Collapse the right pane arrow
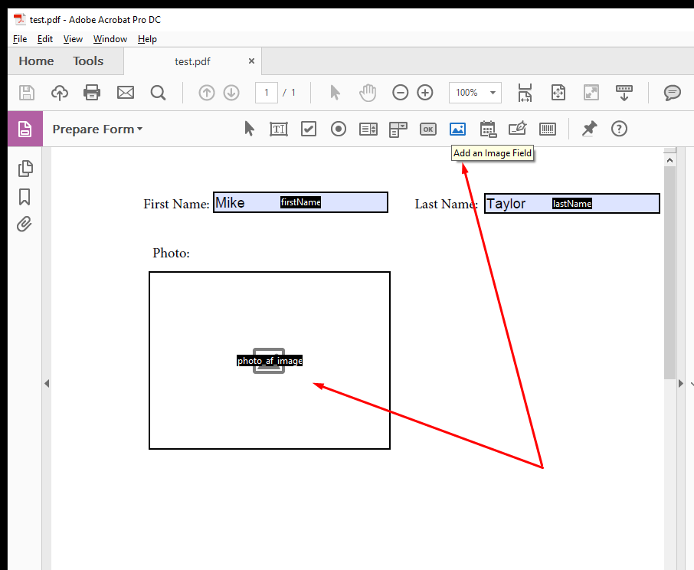The height and width of the screenshot is (570, 694). 681,383
